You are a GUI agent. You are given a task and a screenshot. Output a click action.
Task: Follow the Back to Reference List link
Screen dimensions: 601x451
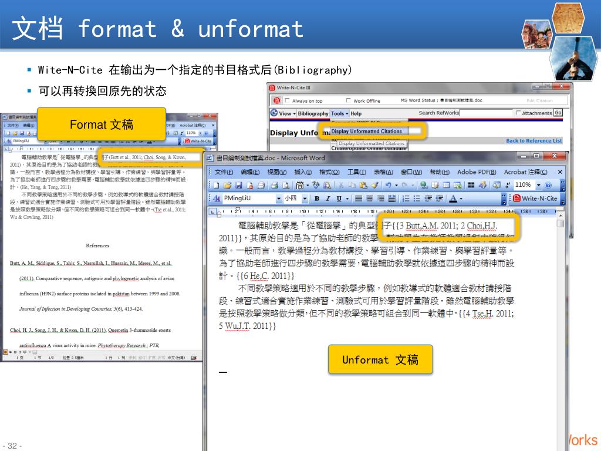[534, 141]
